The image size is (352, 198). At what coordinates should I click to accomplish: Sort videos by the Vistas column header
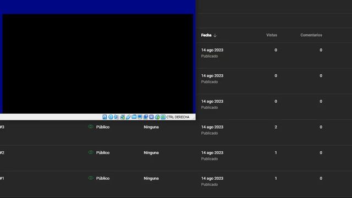tap(272, 35)
